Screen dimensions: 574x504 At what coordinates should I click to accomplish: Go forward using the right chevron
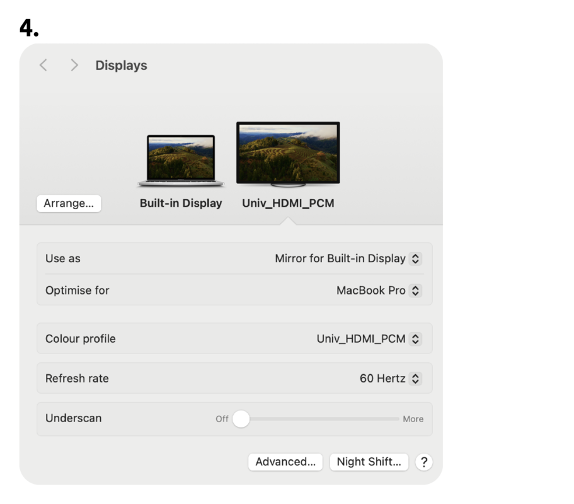74,66
